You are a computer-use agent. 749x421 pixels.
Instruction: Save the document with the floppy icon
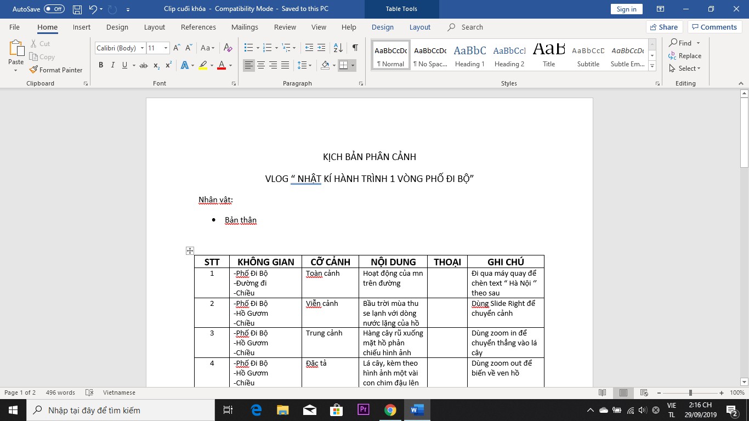pyautogui.click(x=77, y=9)
